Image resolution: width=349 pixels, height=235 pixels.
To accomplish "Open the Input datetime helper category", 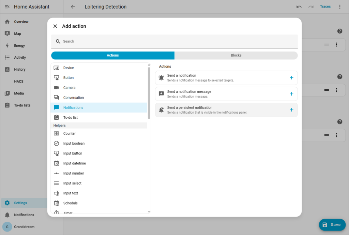I will click(x=99, y=163).
